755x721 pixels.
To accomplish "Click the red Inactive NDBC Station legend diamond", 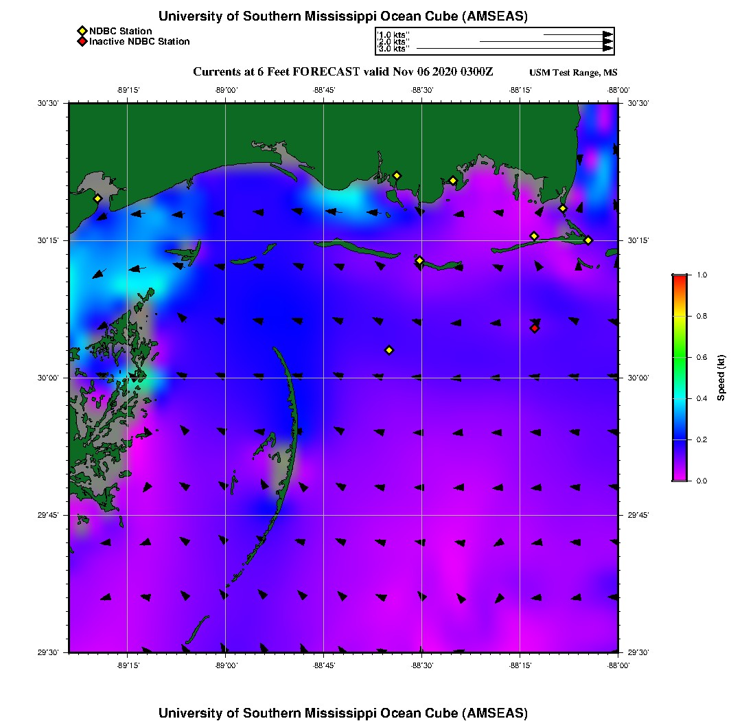I will coord(82,42).
